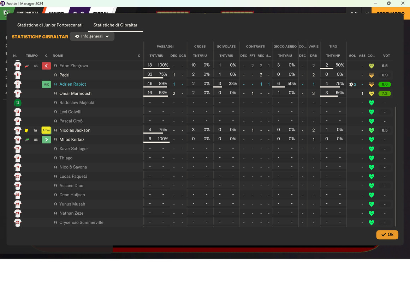Open Omar Marmoush's player profile
Screen dimensions: 410x282
click(75, 93)
